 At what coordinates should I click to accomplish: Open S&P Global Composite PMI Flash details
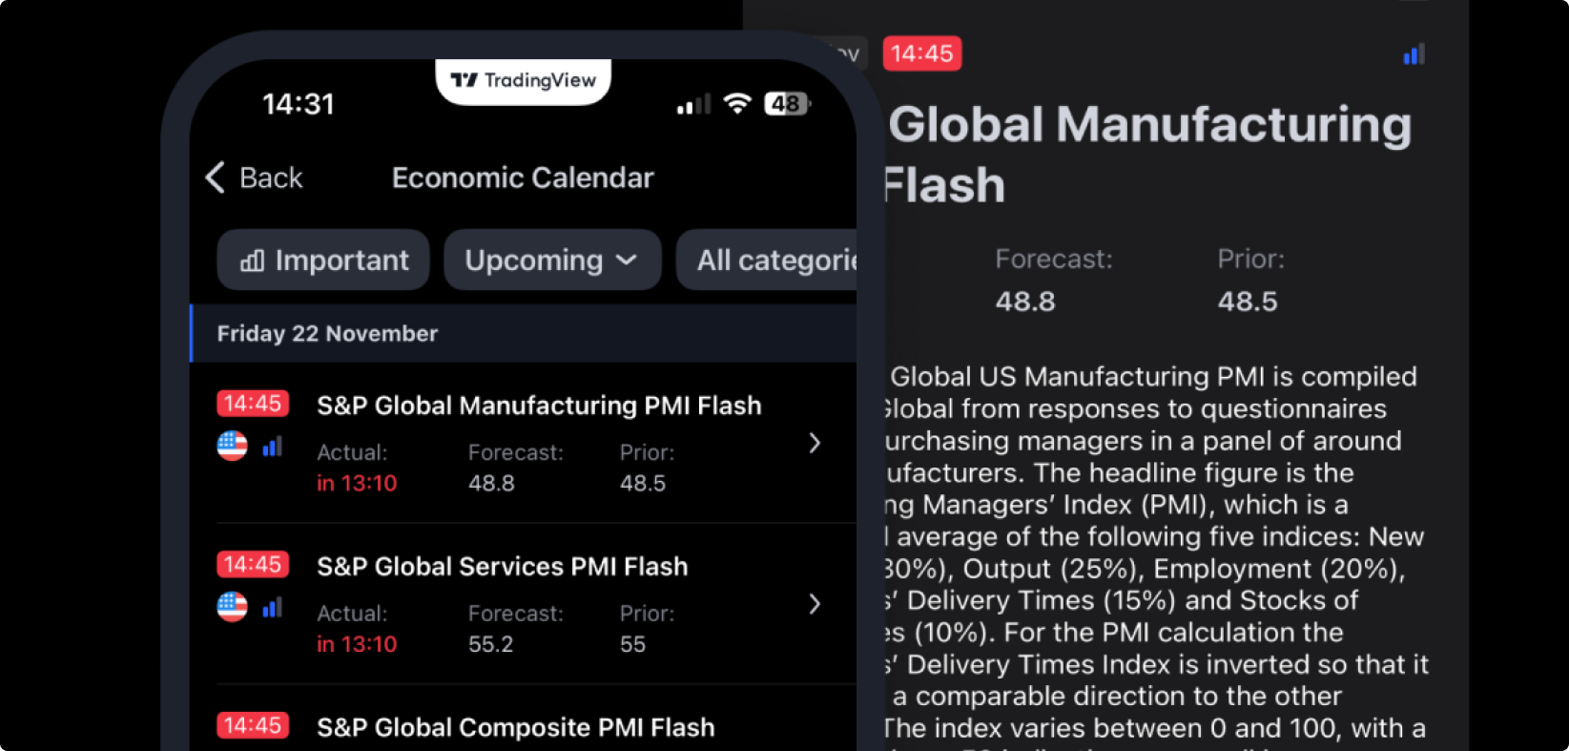tap(515, 726)
